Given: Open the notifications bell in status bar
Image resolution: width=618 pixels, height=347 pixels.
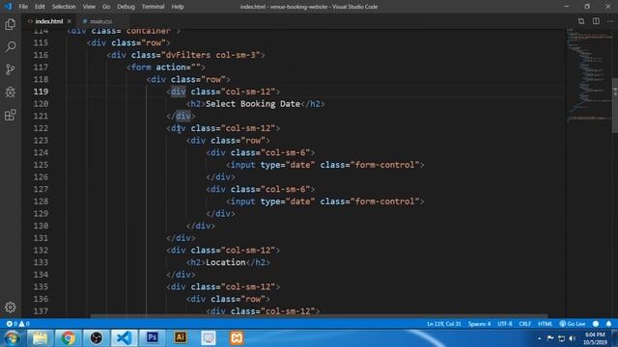Looking at the screenshot, I should click(x=608, y=324).
